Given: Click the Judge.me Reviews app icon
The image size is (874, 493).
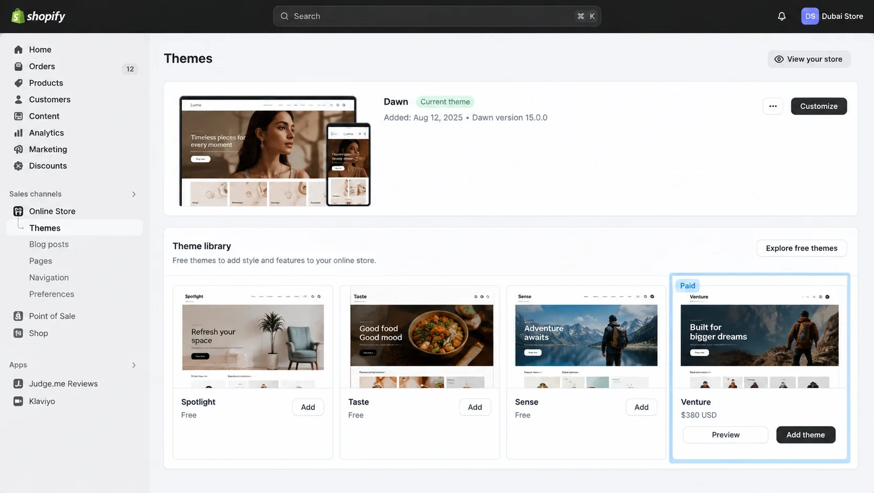Looking at the screenshot, I should [18, 384].
